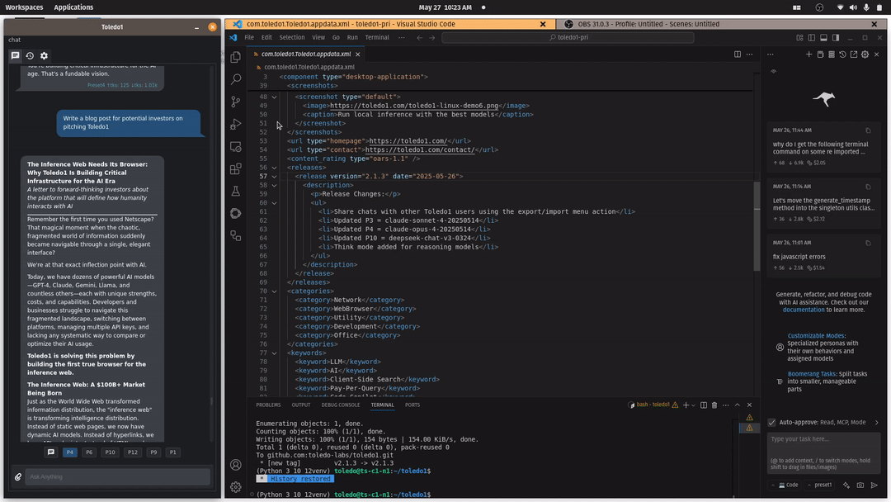891x502 pixels.
Task: Open the code mode dropdown
Action: [785, 485]
